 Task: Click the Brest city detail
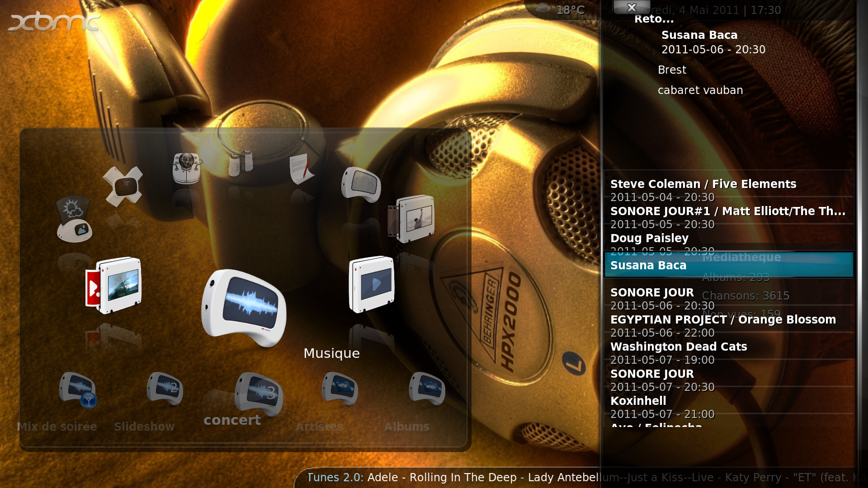(x=672, y=70)
